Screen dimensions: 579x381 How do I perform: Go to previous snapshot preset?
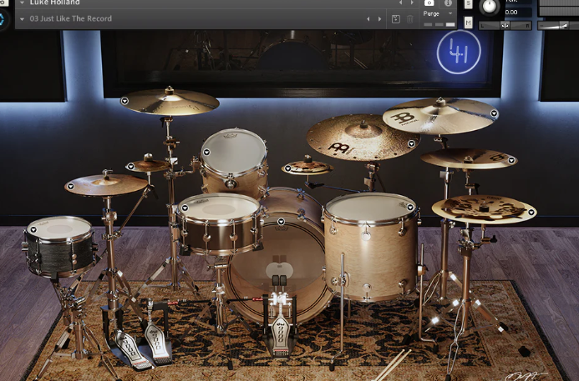point(368,19)
